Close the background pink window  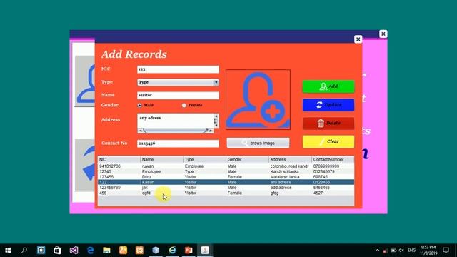click(383, 34)
